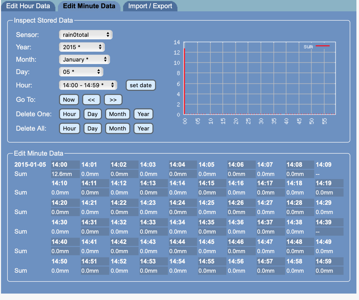The width and height of the screenshot is (359, 300).
Task: Click Month in the Delete One row
Action: (x=117, y=114)
